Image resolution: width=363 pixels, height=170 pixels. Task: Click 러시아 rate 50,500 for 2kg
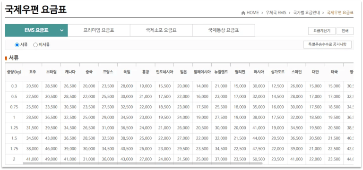(259, 159)
